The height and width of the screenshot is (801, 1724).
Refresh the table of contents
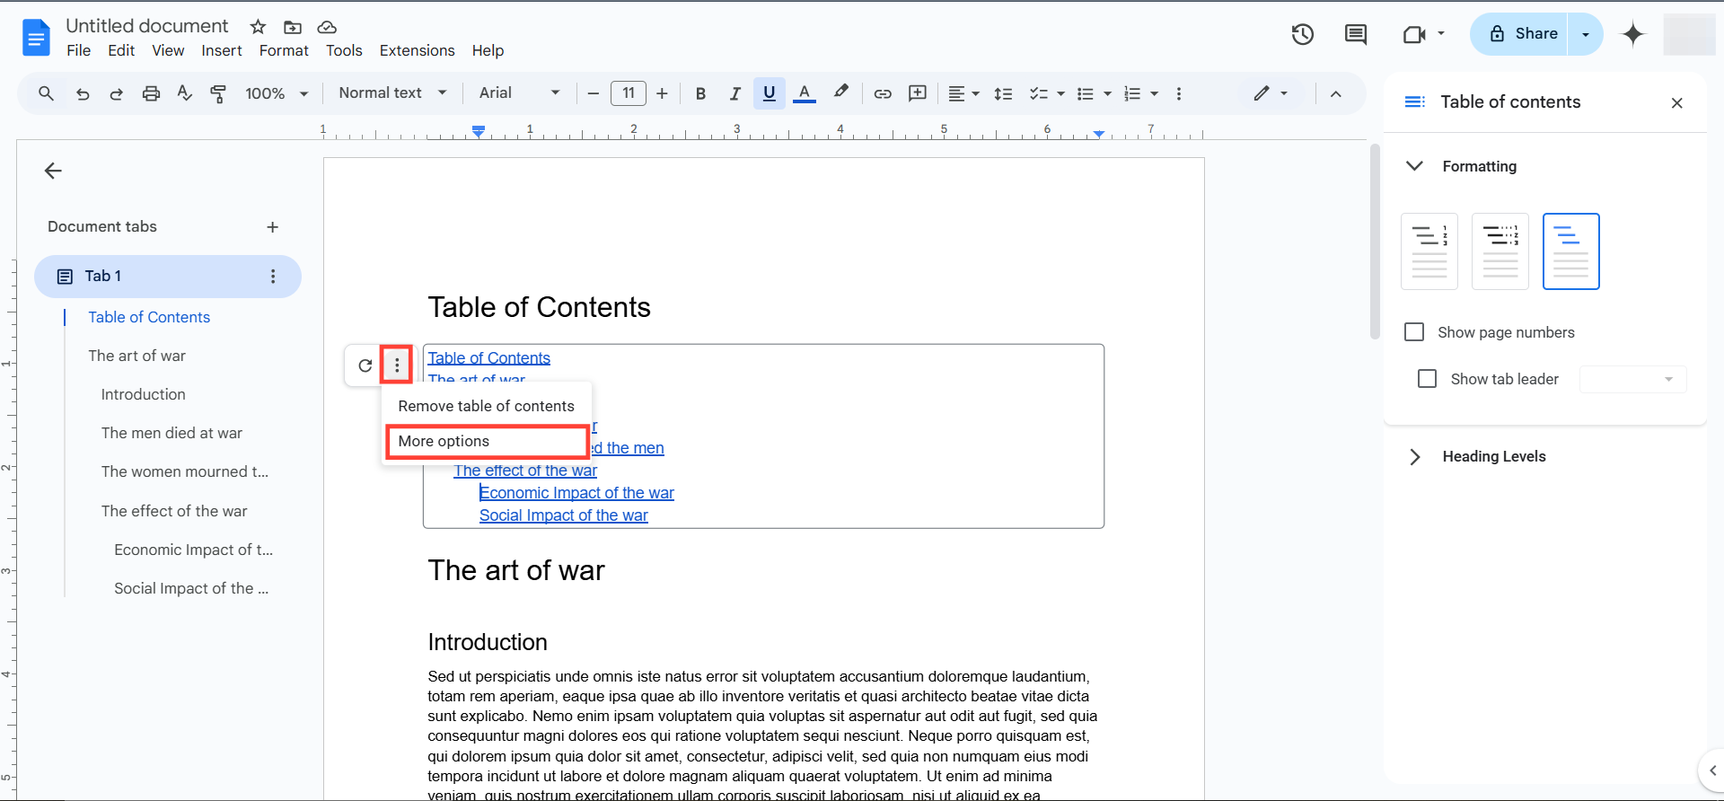365,365
